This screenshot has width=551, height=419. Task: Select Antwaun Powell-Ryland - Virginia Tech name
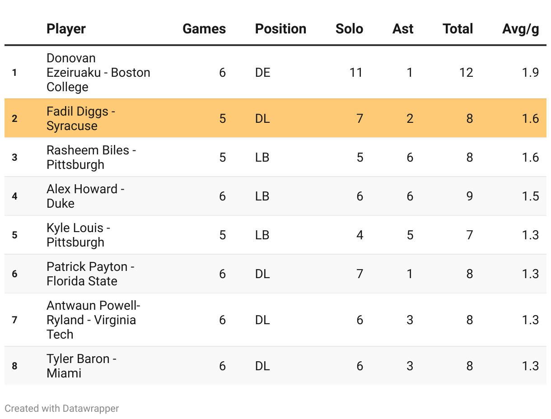93,320
